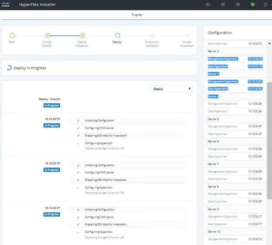Viewport: 272px width, 245px height.
Task: Click checkmark beside Initializing Configuration for 10.10.50.75
Action: click(78, 121)
